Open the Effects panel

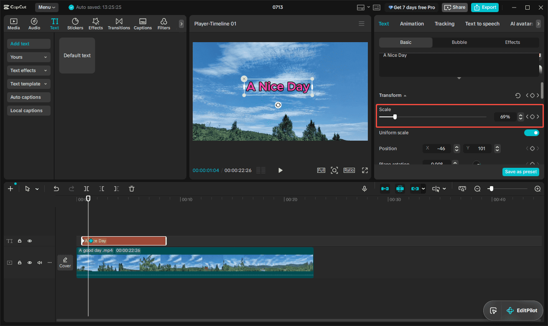pyautogui.click(x=96, y=24)
